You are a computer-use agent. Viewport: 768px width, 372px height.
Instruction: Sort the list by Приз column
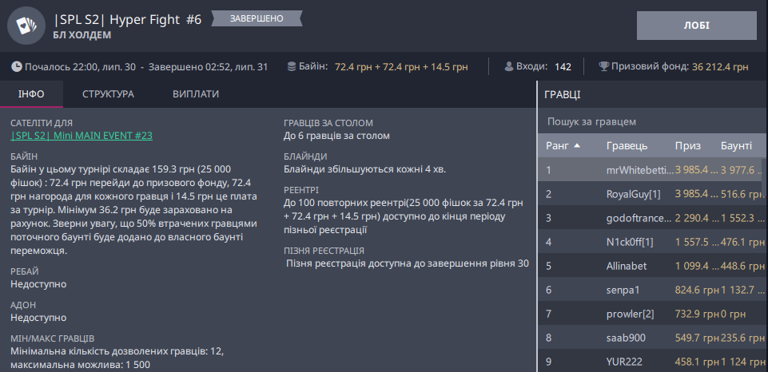[687, 146]
